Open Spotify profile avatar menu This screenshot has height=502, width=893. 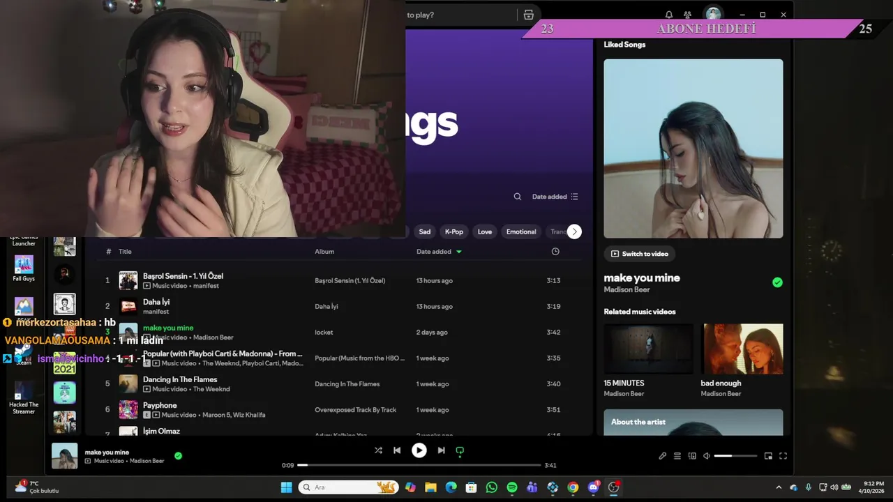coord(713,14)
